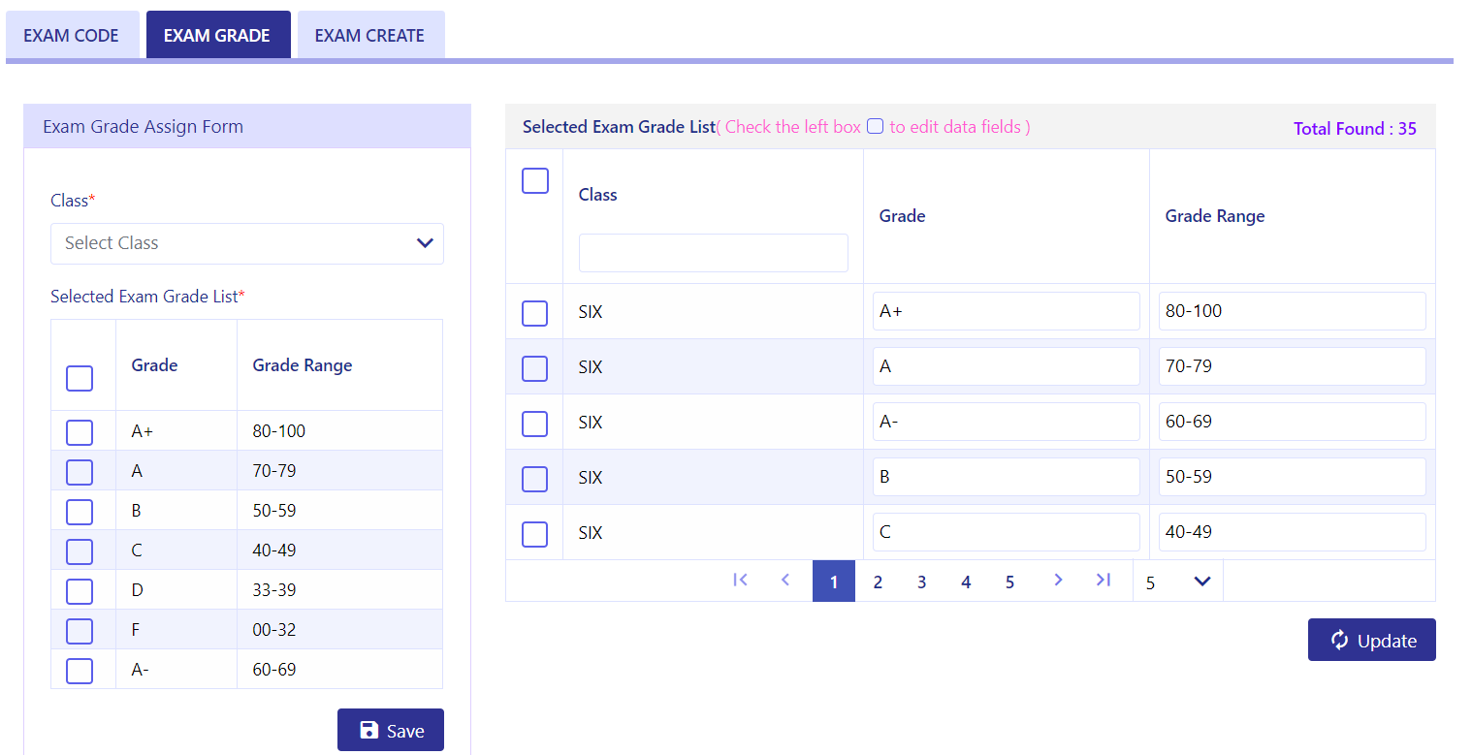This screenshot has height=755, width=1472.
Task: Edit the A- grade input field
Action: click(x=1006, y=423)
